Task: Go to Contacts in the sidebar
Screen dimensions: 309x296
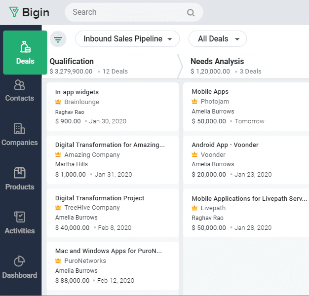Action: click(x=20, y=91)
